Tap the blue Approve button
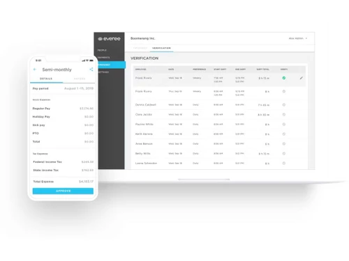 [x=63, y=191]
